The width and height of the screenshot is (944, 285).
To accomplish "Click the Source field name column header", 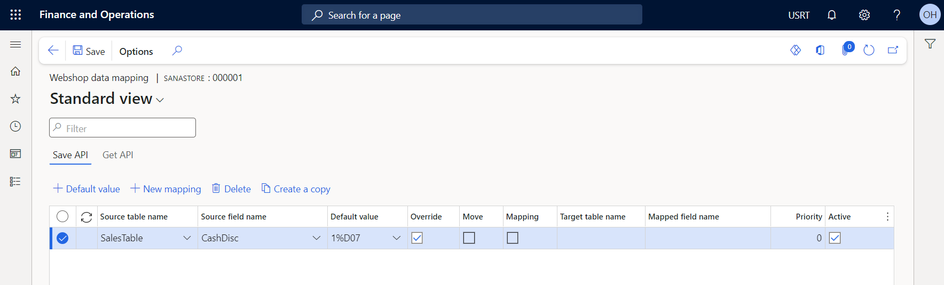I will point(233,217).
